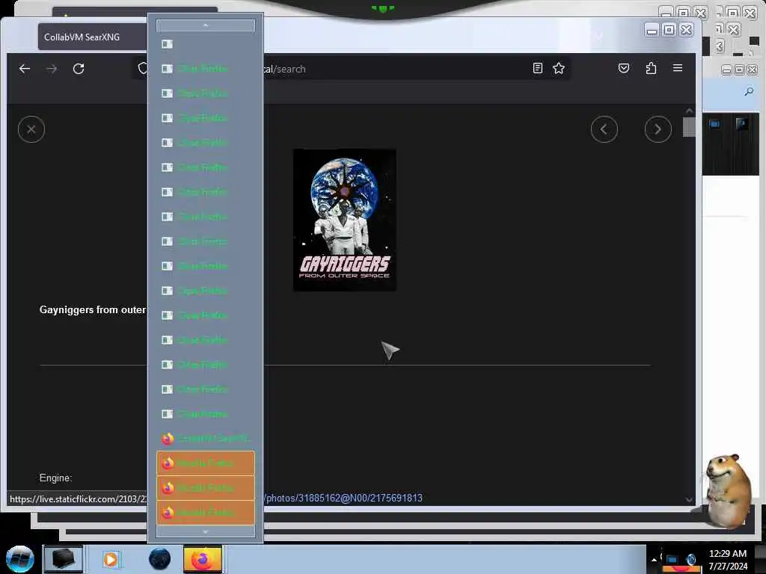Select the untitled first entry in window list
The width and height of the screenshot is (766, 574).
(x=206, y=44)
